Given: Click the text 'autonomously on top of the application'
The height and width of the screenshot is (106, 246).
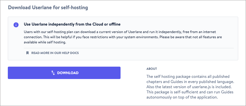Looking at the screenshot, I should pos(182,97).
